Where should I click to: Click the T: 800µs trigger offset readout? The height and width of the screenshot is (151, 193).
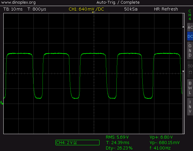click(x=37, y=9)
